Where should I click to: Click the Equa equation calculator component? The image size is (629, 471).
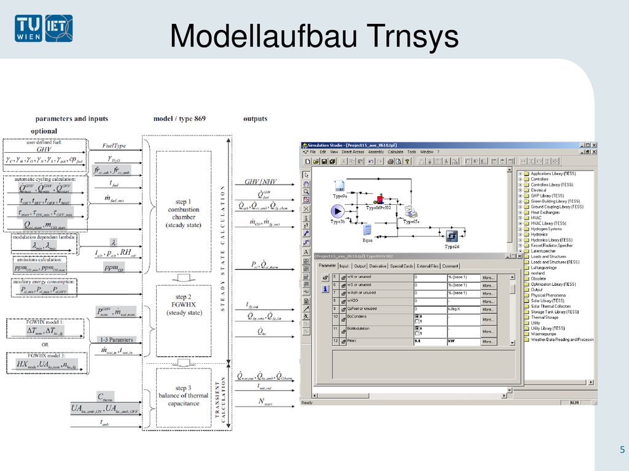367,230
